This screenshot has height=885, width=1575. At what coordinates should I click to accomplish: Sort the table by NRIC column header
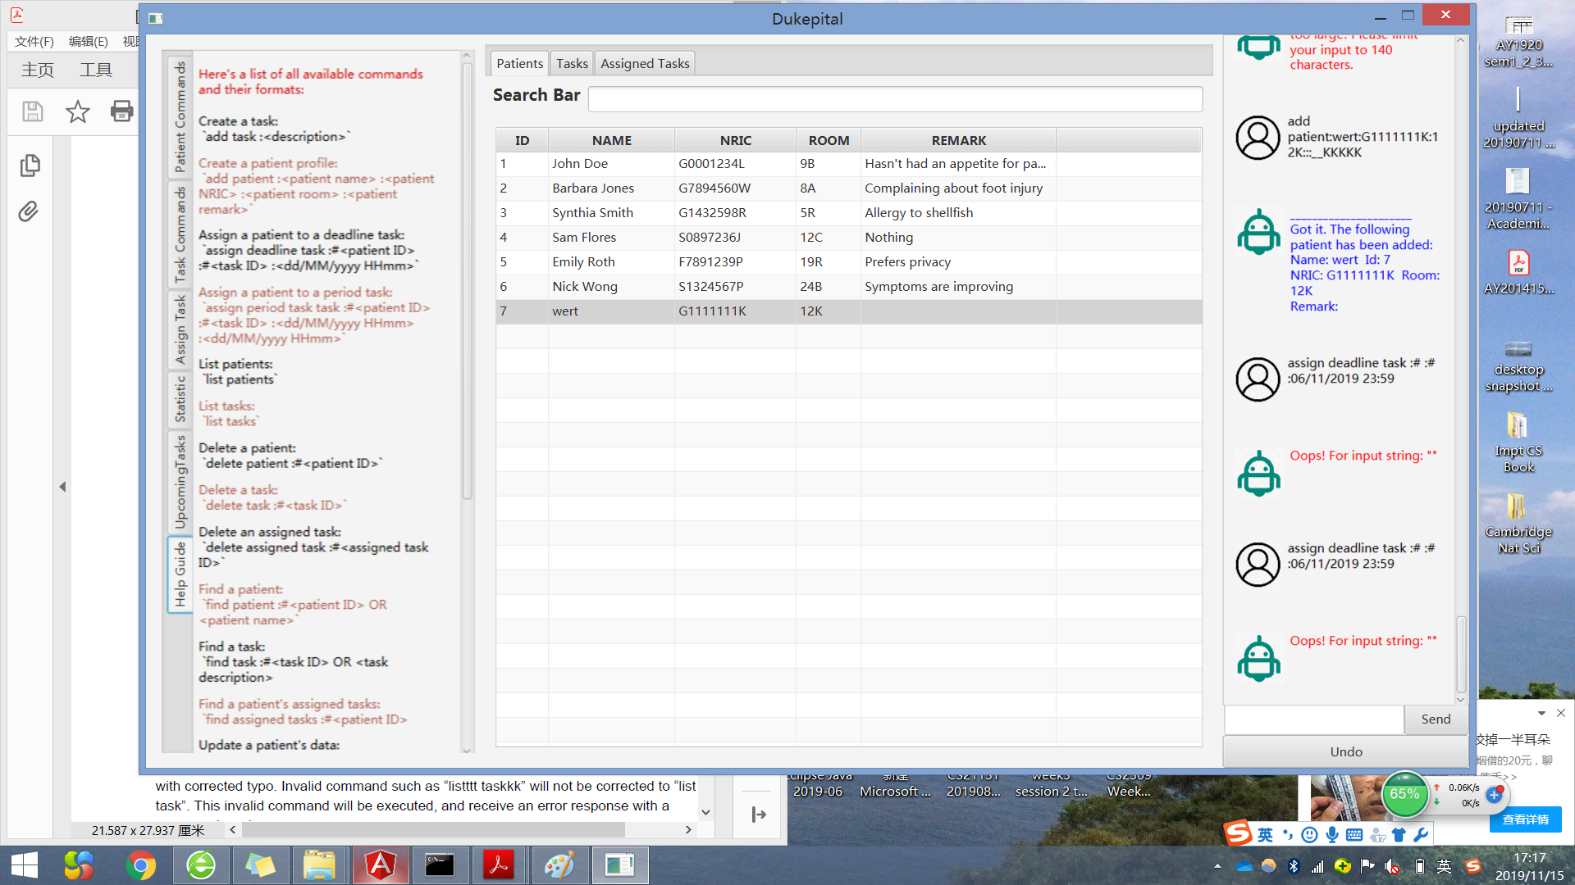(x=735, y=140)
